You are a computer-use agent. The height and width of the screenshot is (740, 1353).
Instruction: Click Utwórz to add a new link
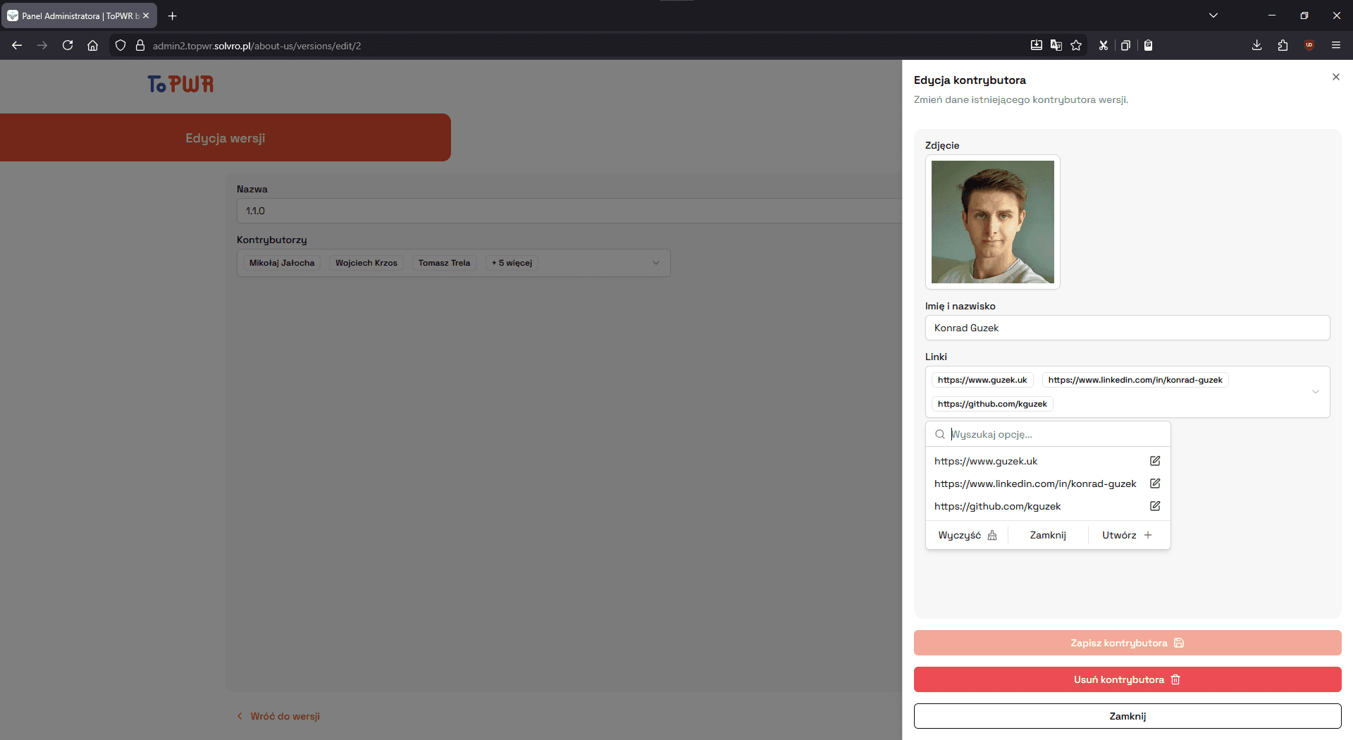point(1125,535)
